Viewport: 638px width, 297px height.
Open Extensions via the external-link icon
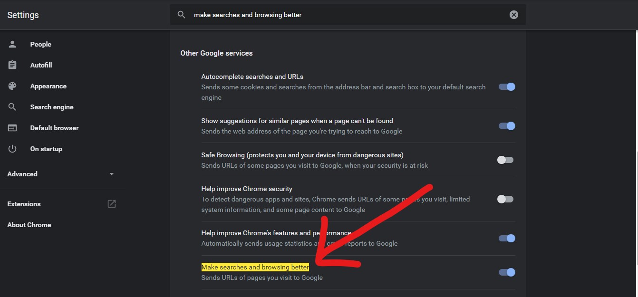click(x=112, y=204)
